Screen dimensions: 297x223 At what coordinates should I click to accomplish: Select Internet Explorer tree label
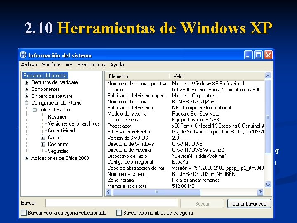point(56,110)
